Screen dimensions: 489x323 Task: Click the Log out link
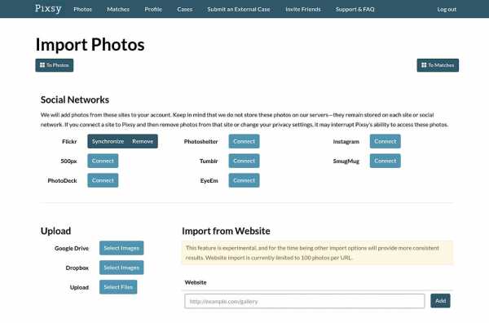point(447,9)
